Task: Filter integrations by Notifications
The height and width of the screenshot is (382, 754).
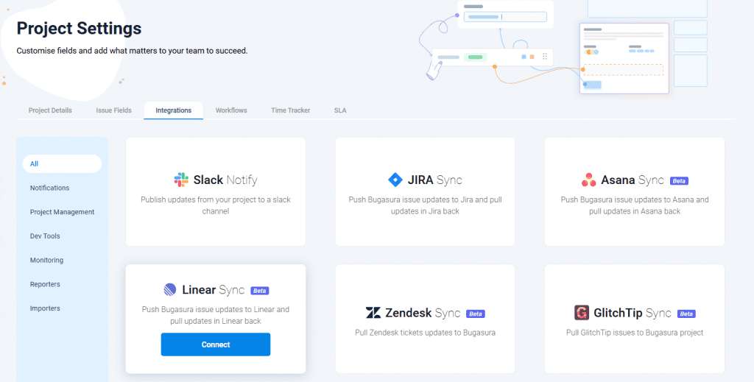Action: [x=49, y=188]
